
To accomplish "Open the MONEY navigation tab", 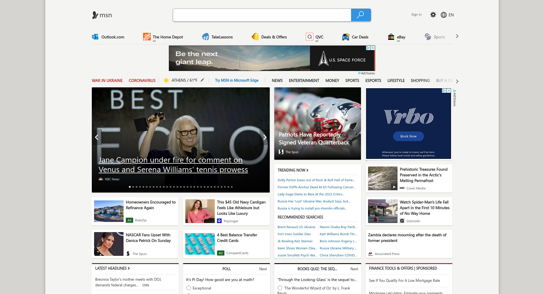I will coord(332,81).
